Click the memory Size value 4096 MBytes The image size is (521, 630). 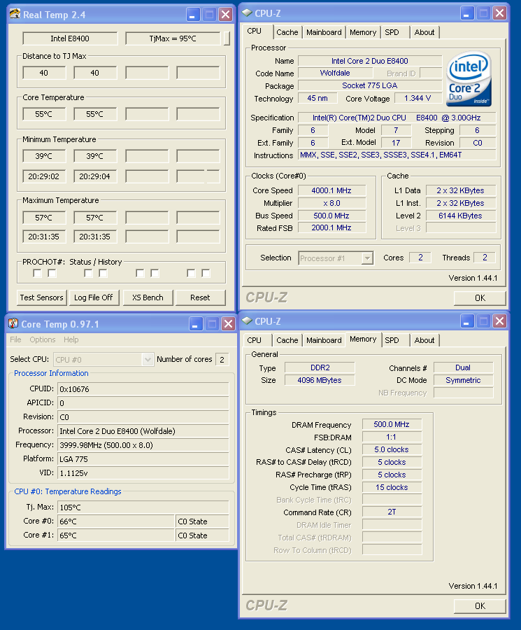tap(320, 380)
